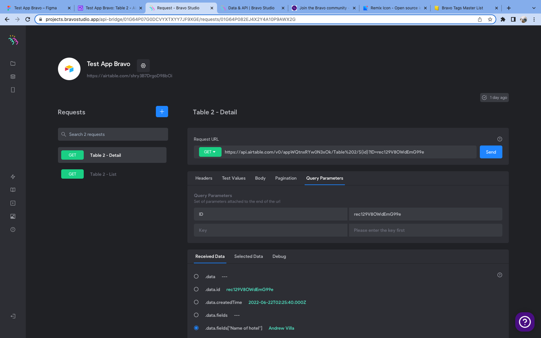Open the airtable.com share link
This screenshot has height=338, width=541.
pyautogui.click(x=129, y=76)
